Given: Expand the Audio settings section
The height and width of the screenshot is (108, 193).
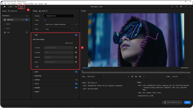Looking at the screenshot, I should (x=37, y=72).
